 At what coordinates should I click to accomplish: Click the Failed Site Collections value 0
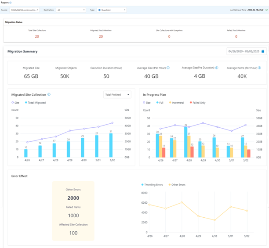236,36
